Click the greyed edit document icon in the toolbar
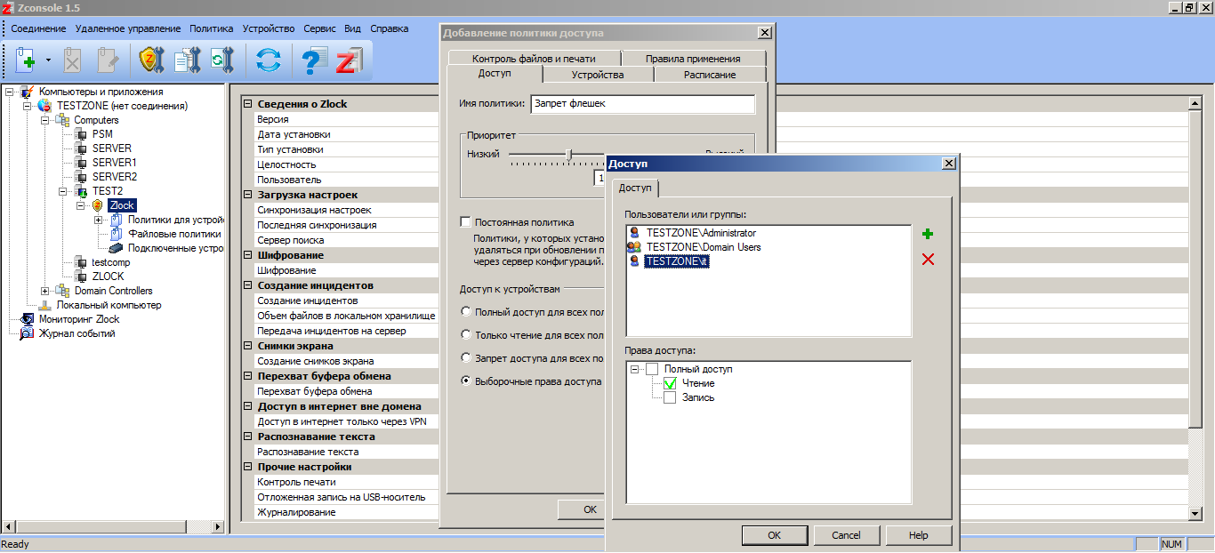This screenshot has height=553, width=1215. point(107,60)
